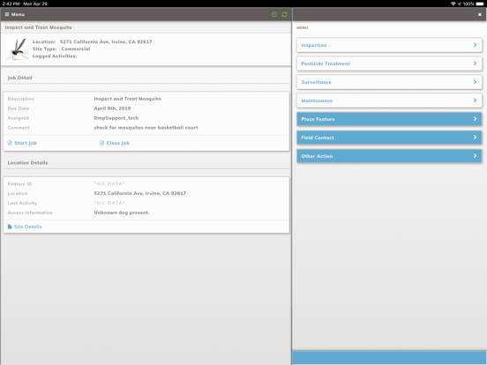Click the Last Activity '*NO DATA*' value

[x=109, y=203]
